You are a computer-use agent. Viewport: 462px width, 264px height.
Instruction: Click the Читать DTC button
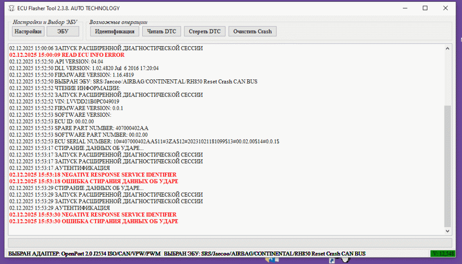[161, 31]
